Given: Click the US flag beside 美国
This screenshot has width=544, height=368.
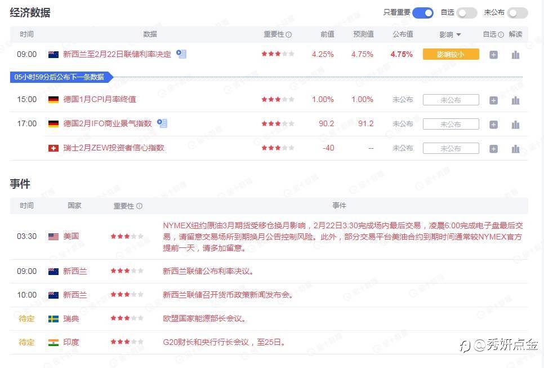Looking at the screenshot, I should (53, 237).
